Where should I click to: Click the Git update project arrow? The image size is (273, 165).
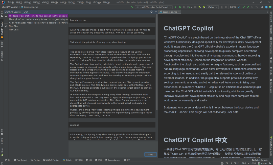(x=239, y=7)
